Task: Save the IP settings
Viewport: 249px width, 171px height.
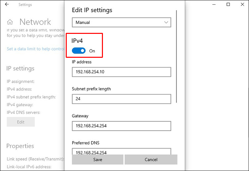Action: click(98, 159)
